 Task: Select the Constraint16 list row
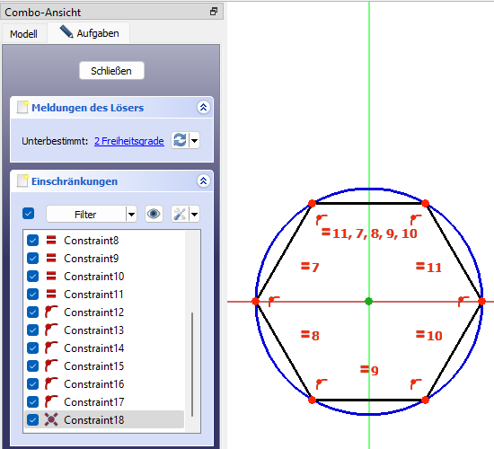104,384
